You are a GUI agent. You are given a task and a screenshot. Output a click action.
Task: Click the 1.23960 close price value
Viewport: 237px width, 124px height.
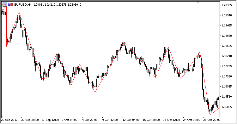click(73, 5)
